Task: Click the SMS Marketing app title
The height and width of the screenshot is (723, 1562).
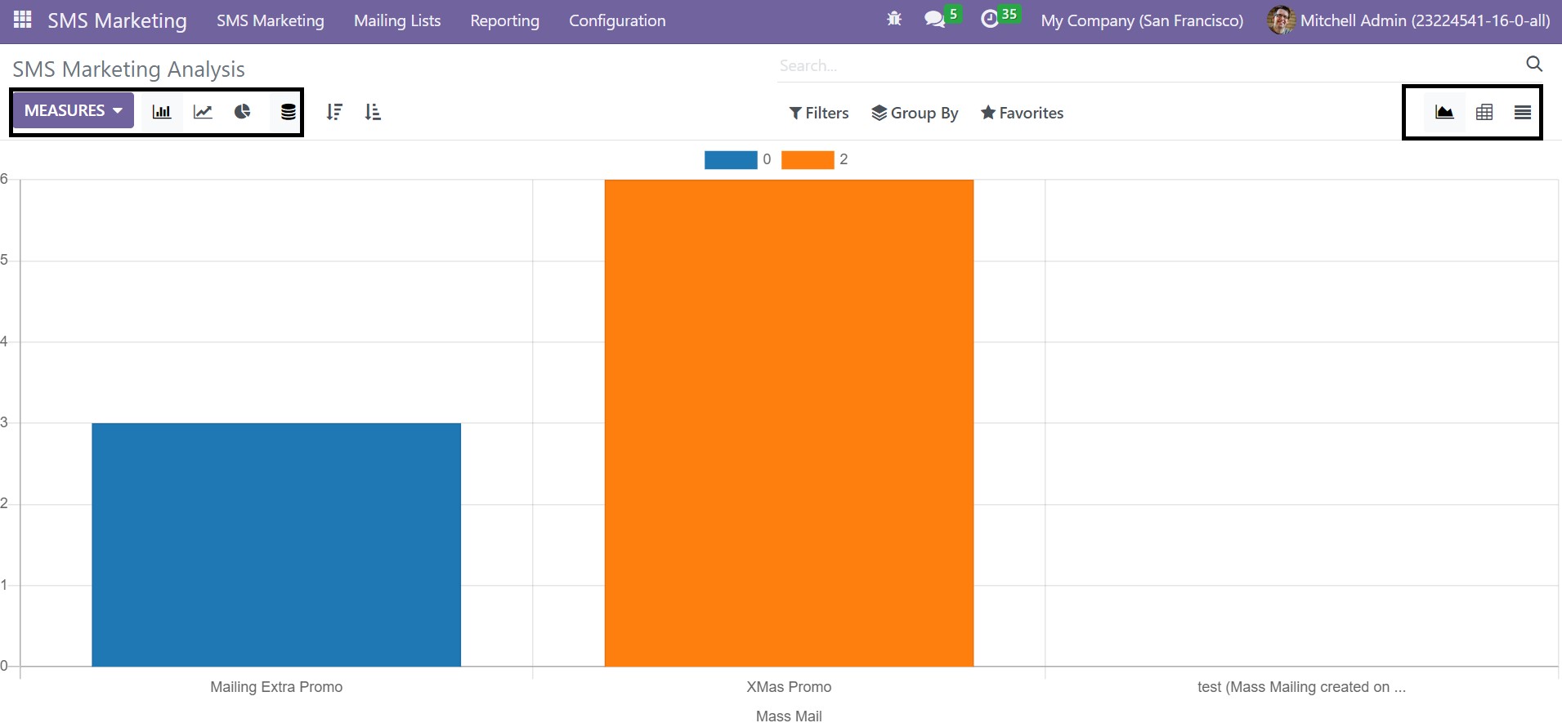Action: click(x=117, y=20)
